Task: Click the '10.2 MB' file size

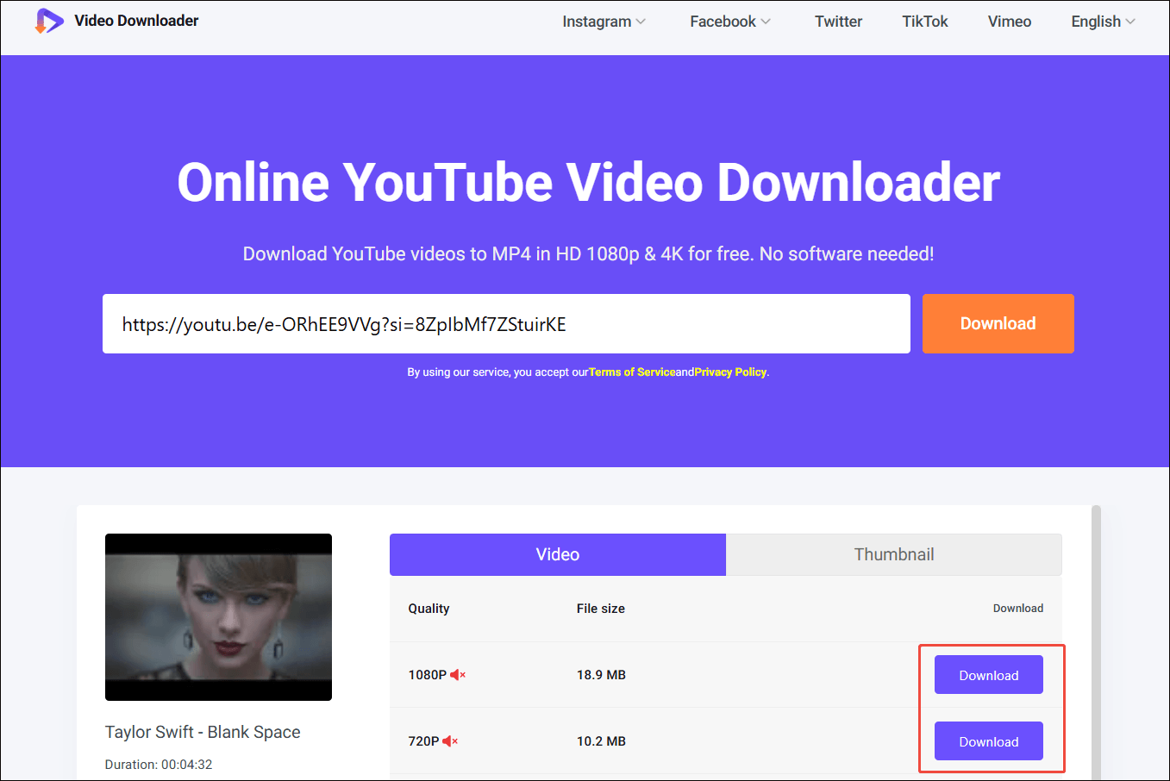Action: [601, 741]
